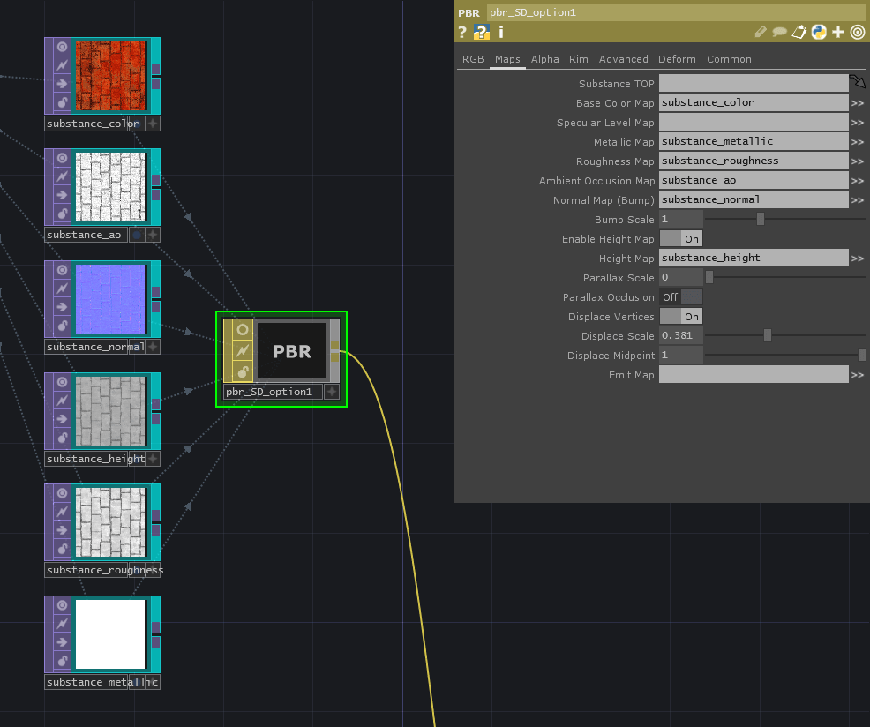Click the pencil comment icon
The height and width of the screenshot is (727, 870).
tap(761, 32)
